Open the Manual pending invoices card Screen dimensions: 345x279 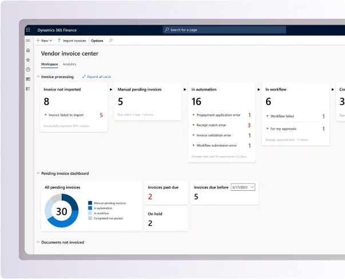[x=148, y=101]
